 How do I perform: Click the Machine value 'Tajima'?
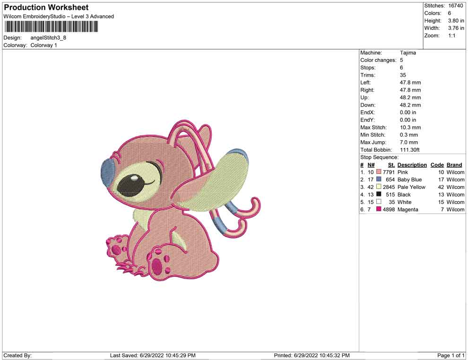pos(407,53)
